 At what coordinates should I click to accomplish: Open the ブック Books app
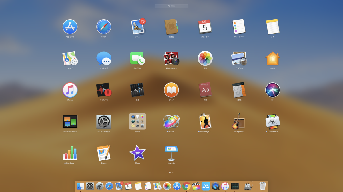click(x=171, y=90)
